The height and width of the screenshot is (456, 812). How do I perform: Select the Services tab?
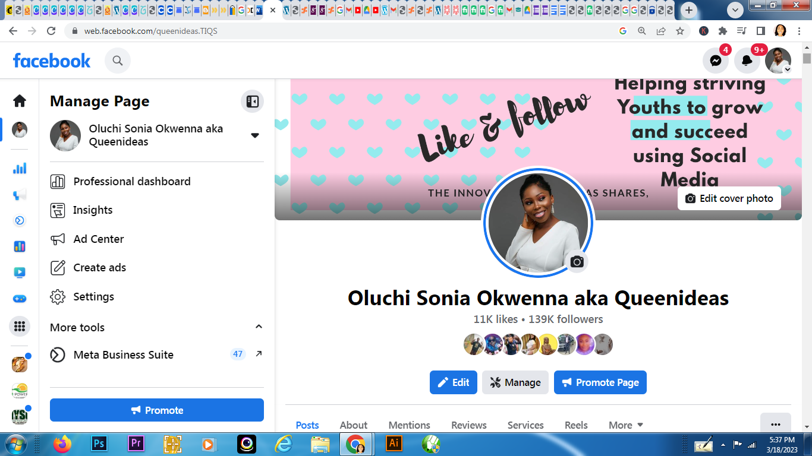(525, 425)
